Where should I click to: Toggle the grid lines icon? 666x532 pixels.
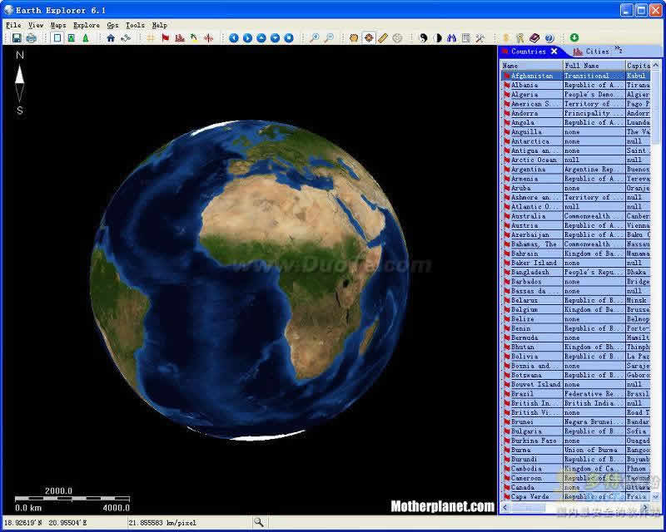[x=151, y=38]
